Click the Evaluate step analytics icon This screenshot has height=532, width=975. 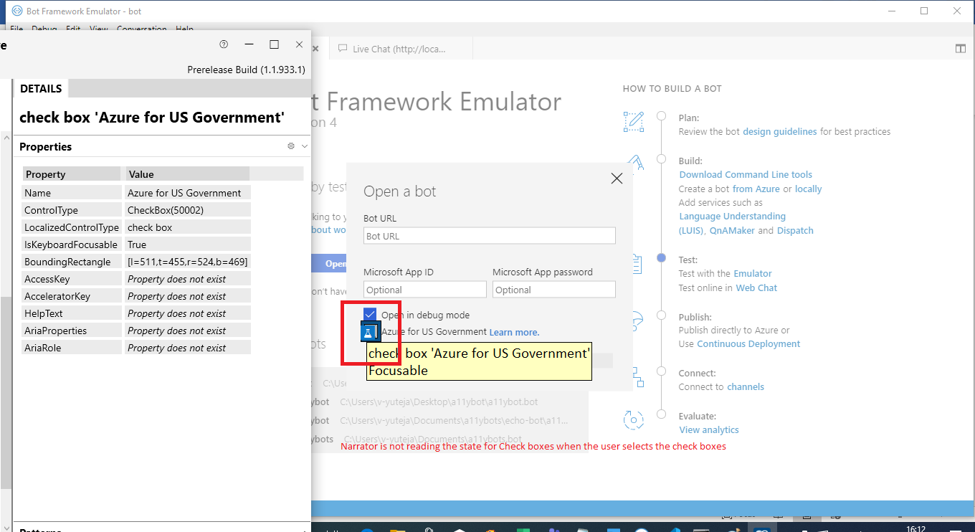tap(634, 421)
